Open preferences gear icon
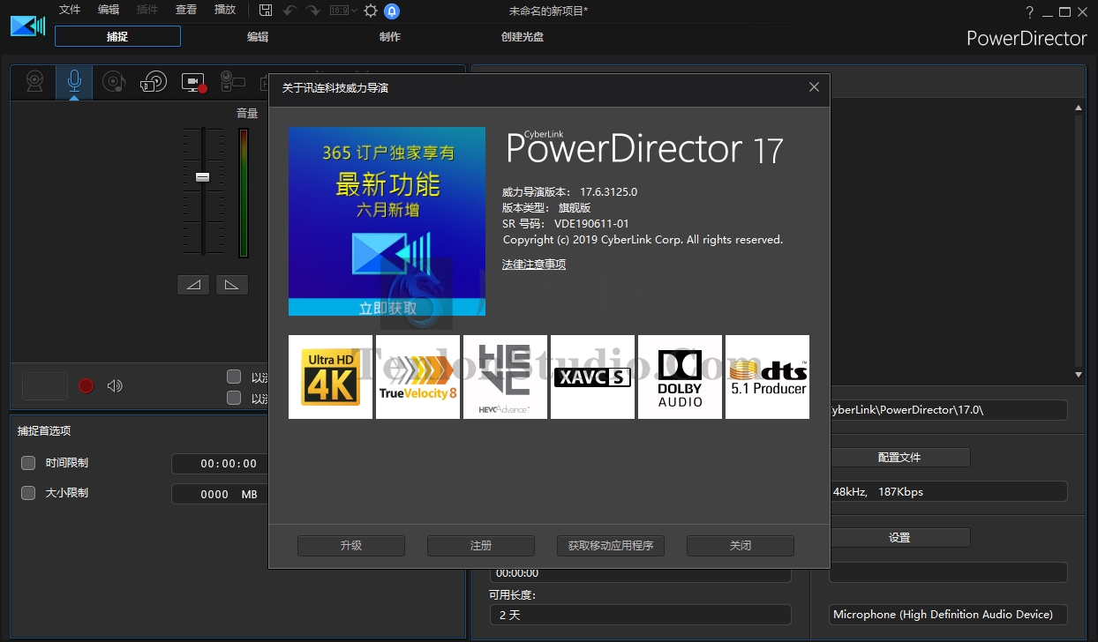 (371, 11)
